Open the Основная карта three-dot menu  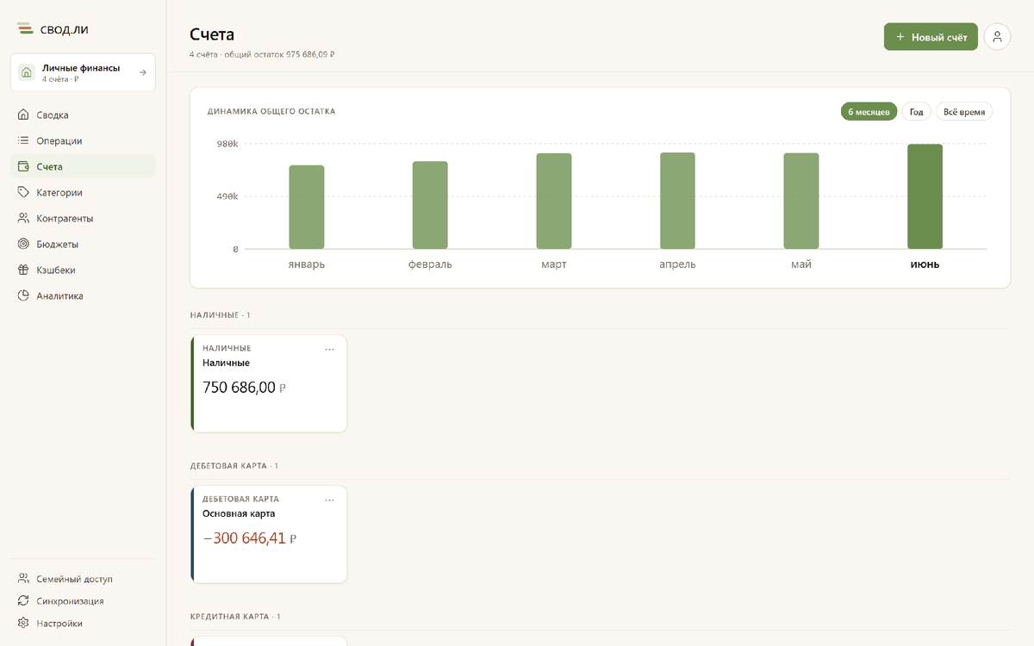pyautogui.click(x=329, y=500)
